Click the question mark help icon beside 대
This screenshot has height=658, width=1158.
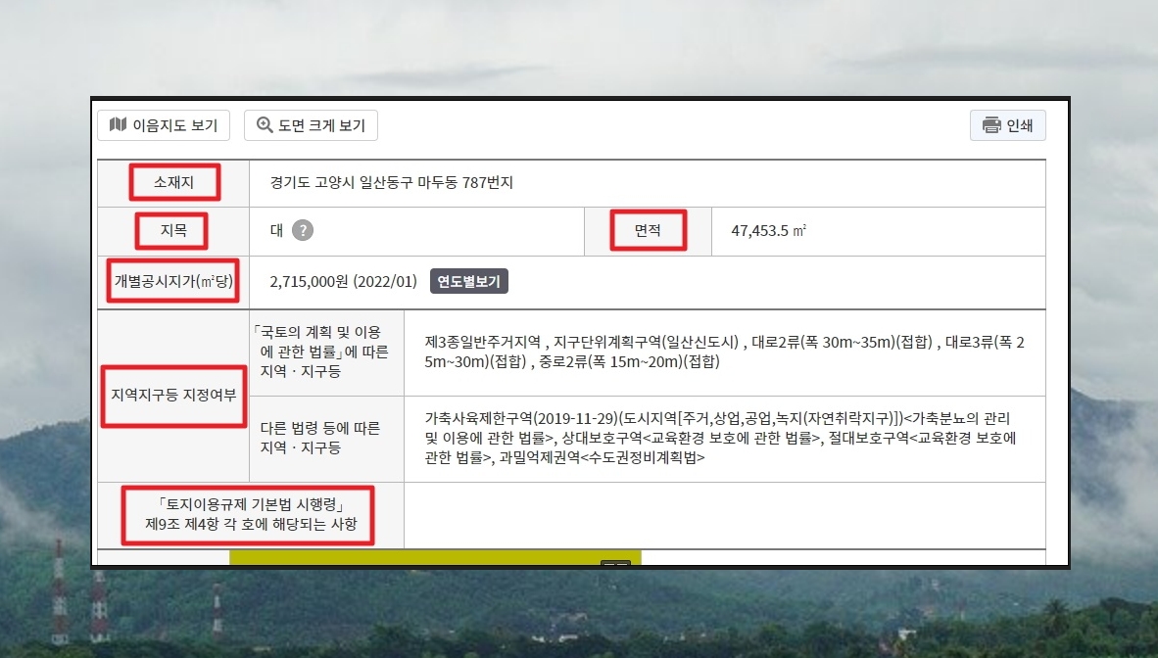[303, 230]
